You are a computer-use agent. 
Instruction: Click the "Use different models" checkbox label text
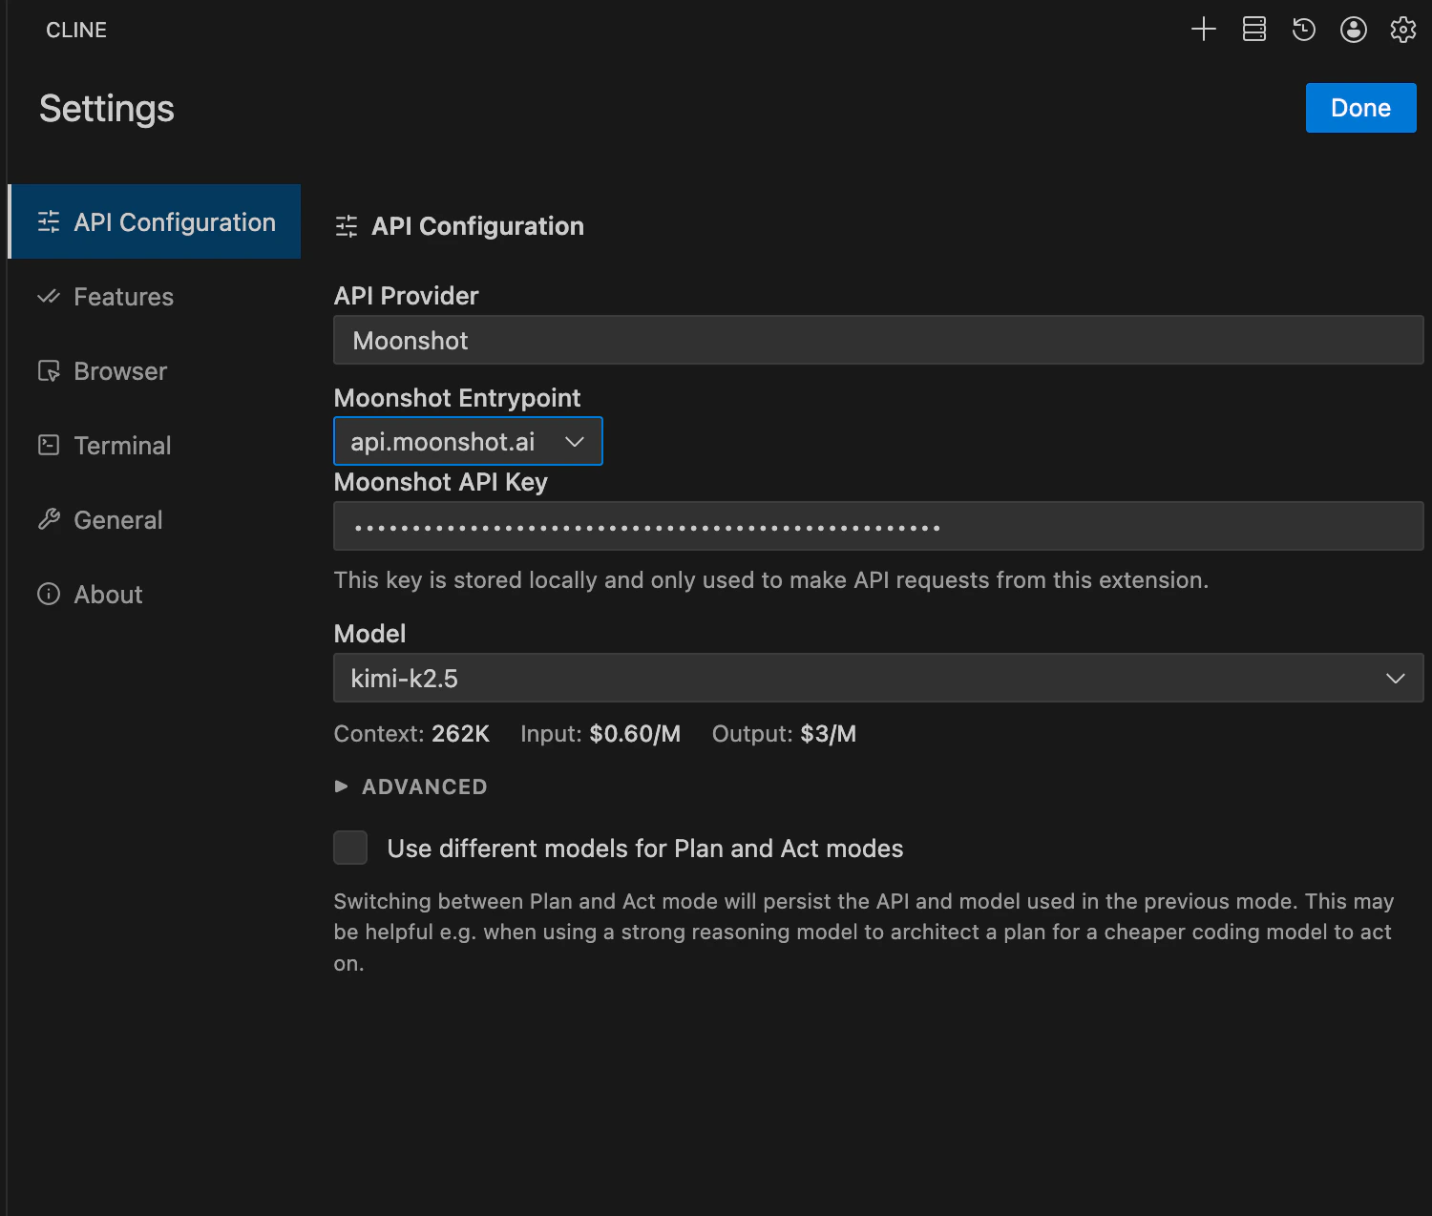[x=644, y=849]
